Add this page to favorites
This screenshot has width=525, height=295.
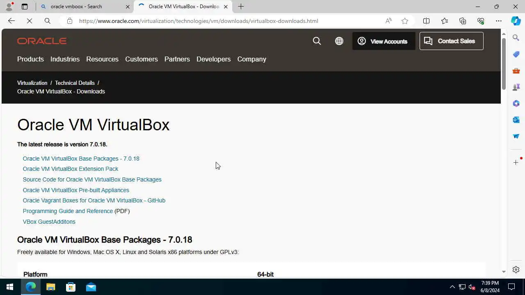(x=405, y=21)
